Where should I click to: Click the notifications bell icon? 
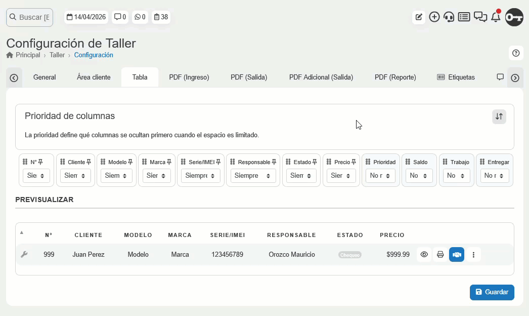click(496, 17)
